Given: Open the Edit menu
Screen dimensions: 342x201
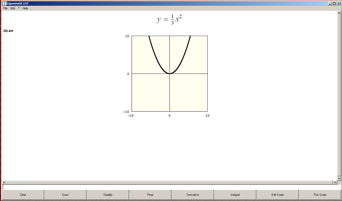Looking at the screenshot, I should pos(13,8).
